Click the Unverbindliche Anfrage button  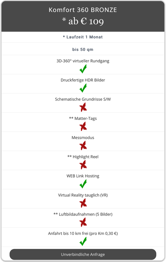[83, 254]
